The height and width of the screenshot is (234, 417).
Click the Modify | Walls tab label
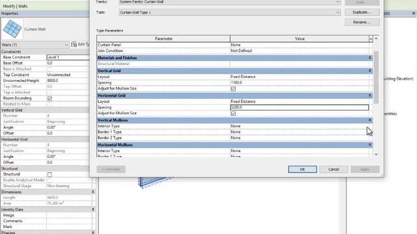coord(15,6)
